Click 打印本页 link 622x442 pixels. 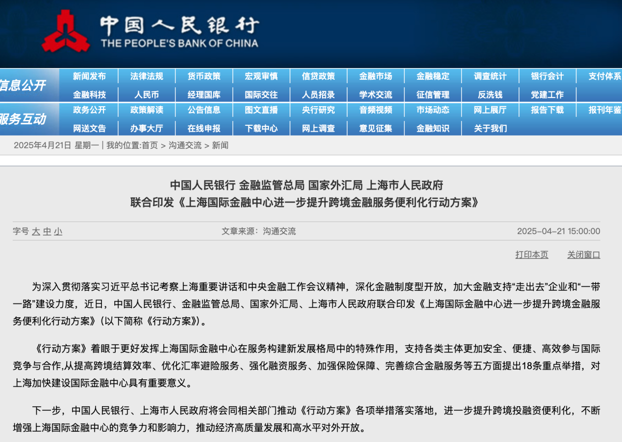[x=532, y=255]
